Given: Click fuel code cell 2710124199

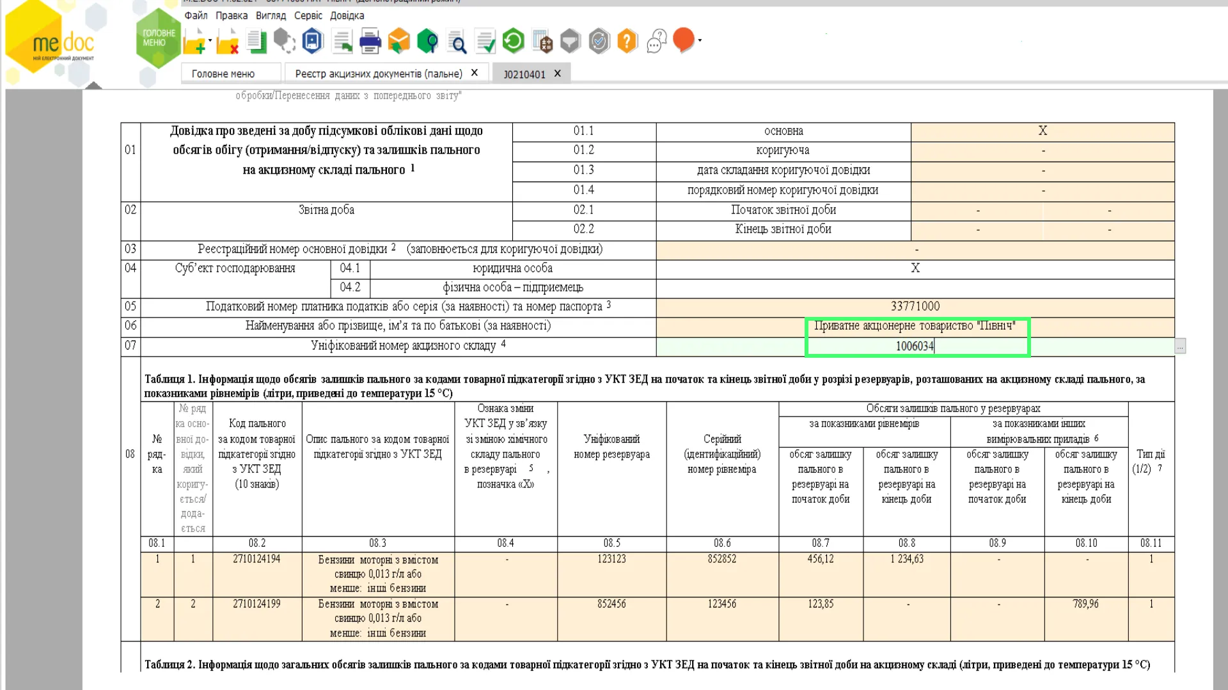Looking at the screenshot, I should coord(256,619).
